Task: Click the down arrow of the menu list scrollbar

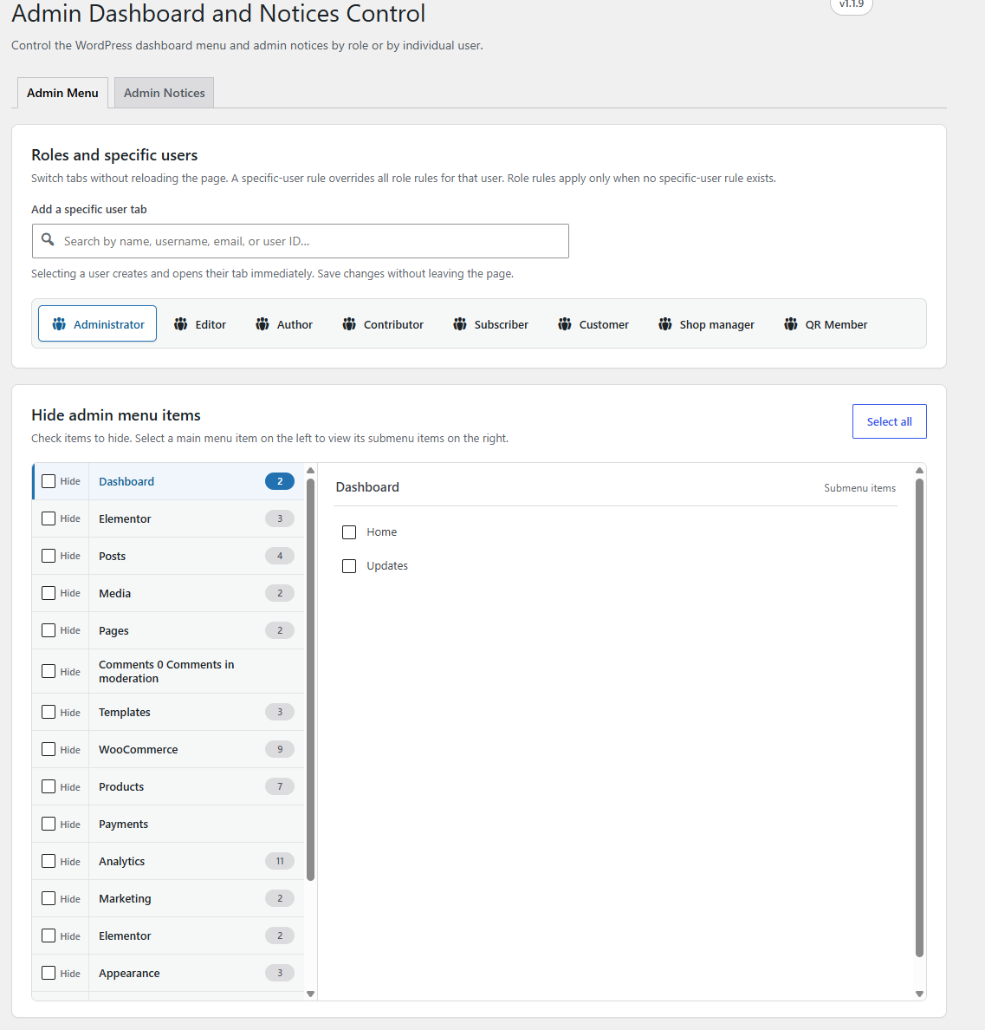Action: (x=310, y=994)
